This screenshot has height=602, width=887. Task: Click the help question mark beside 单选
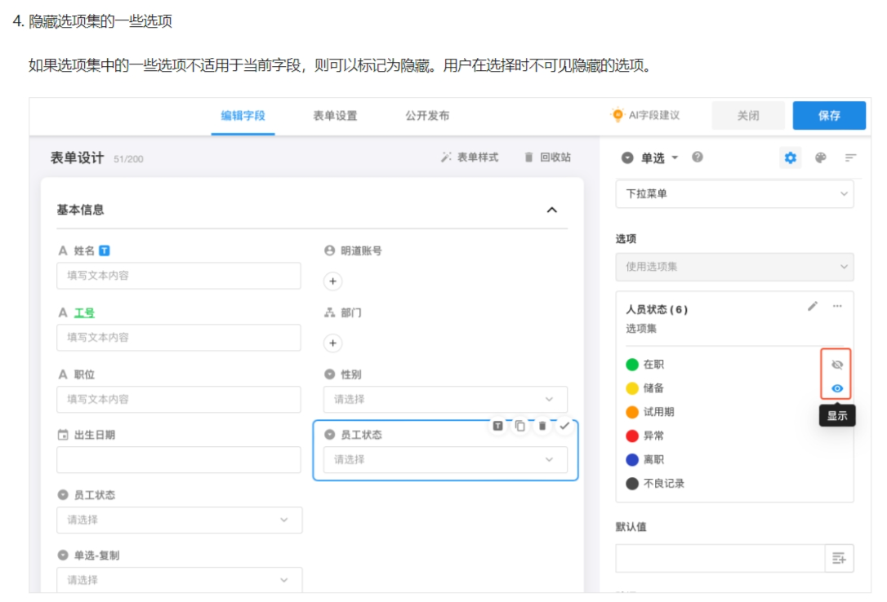click(698, 157)
